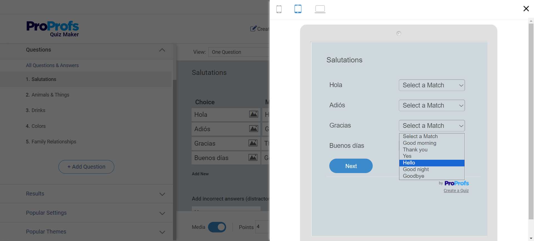Click image icon beside Hola choice

(253, 114)
